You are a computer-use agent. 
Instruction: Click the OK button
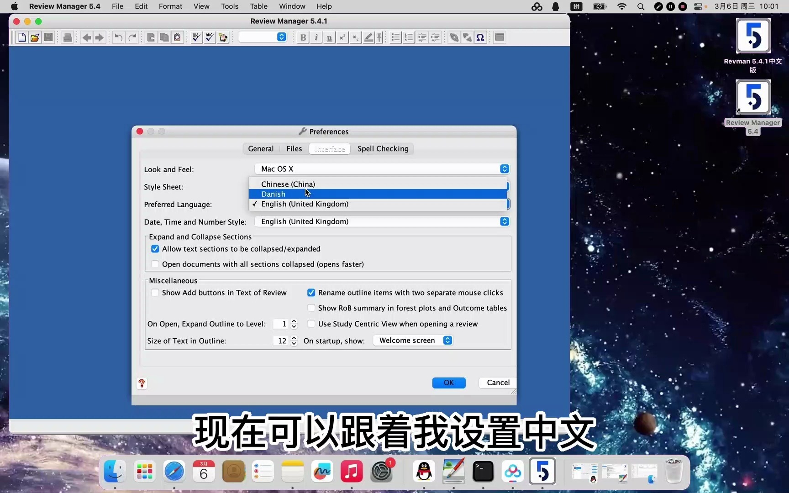449,383
